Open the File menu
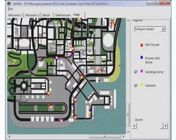This screenshot has width=176, height=140. [10, 9]
